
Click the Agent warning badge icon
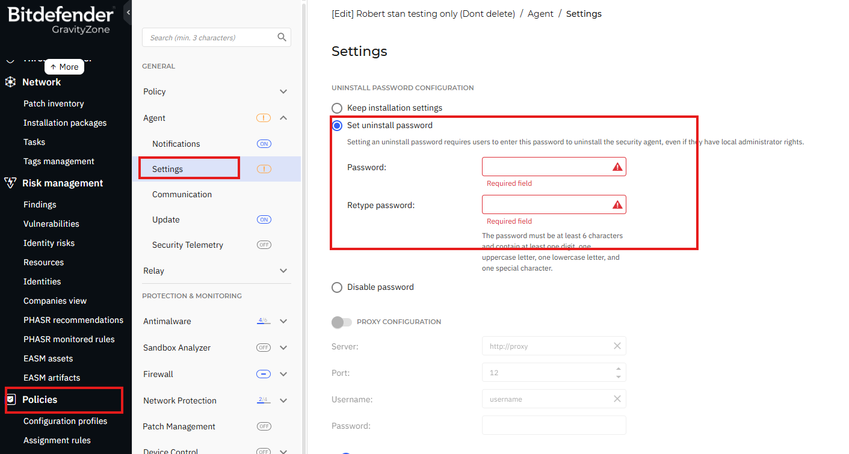click(x=264, y=118)
